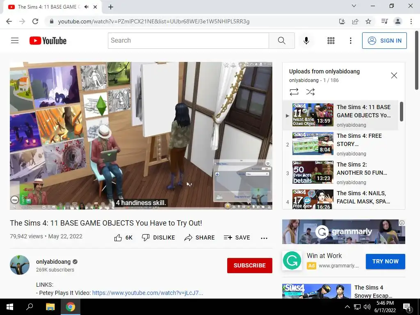Close the playlist panel
This screenshot has width=420, height=315.
(x=394, y=75)
